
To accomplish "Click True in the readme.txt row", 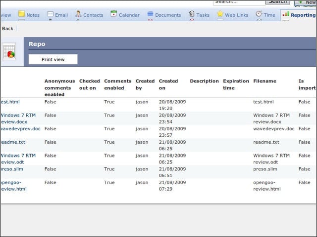I will [109, 142].
